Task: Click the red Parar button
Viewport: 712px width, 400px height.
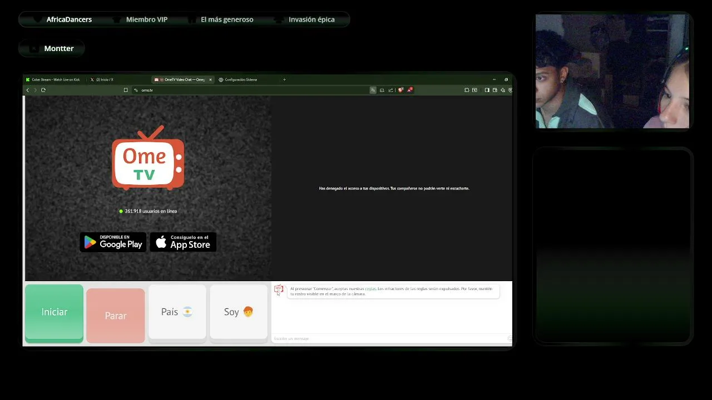Action: (116, 316)
